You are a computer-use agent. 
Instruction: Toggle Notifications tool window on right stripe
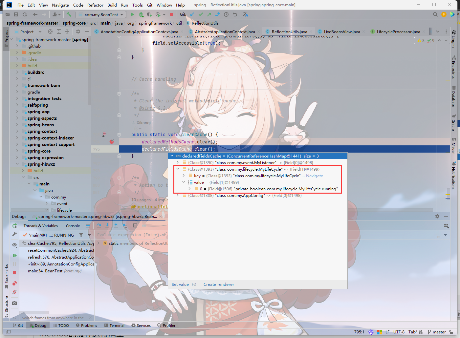[x=453, y=175]
